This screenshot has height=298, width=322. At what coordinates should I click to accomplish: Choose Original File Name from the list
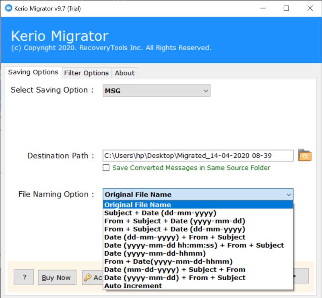(x=198, y=205)
